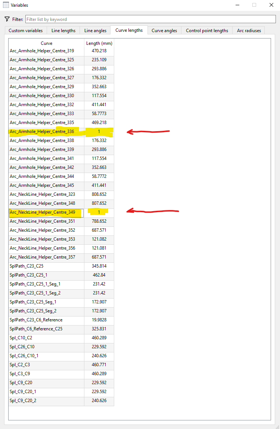280x429 pixels.
Task: Open the Line lengths tab
Action: pos(63,30)
